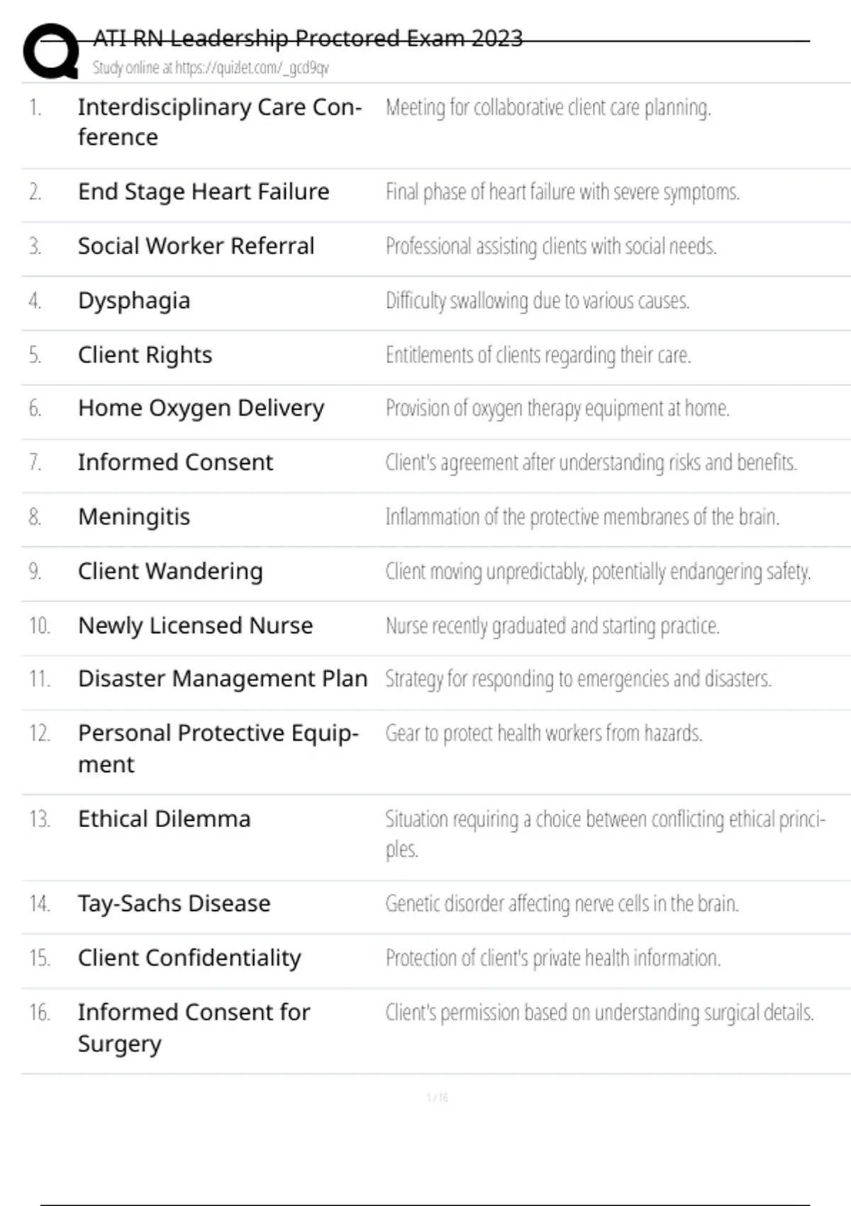Click the Informed Consent definition text

pos(591,463)
